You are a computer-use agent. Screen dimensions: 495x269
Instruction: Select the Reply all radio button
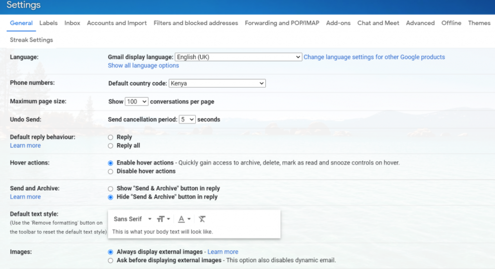pyautogui.click(x=111, y=146)
